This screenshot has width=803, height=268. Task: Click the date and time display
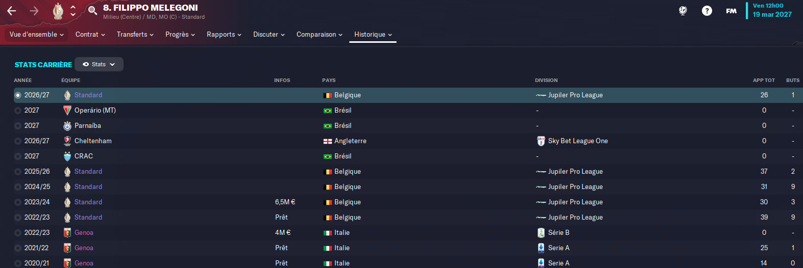tap(772, 11)
